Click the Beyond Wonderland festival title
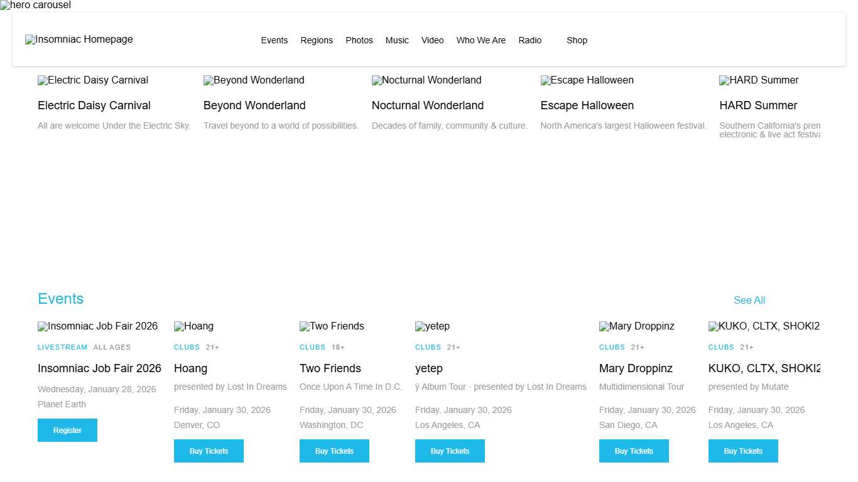Image resolution: width=858 pixels, height=482 pixels. click(x=254, y=105)
